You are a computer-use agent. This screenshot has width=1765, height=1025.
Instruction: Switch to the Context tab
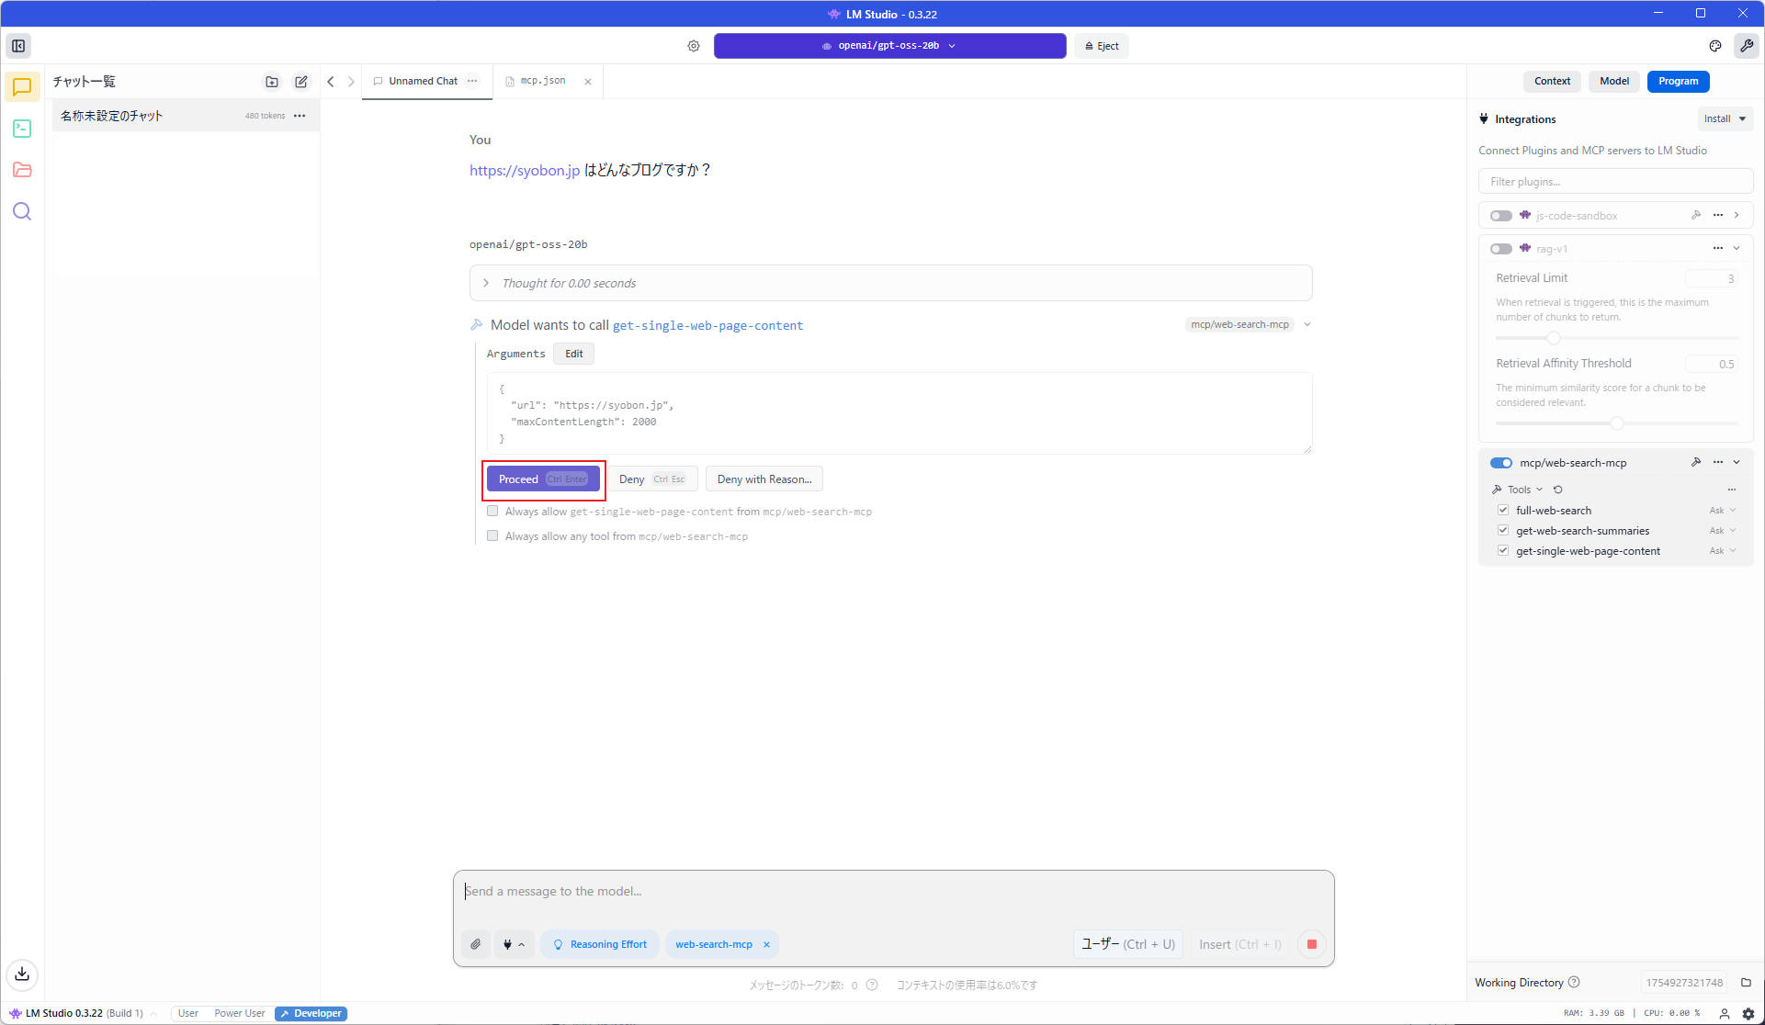click(x=1552, y=81)
